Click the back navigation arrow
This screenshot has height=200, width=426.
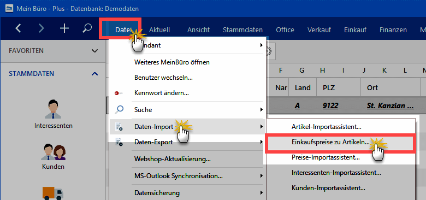[18, 28]
